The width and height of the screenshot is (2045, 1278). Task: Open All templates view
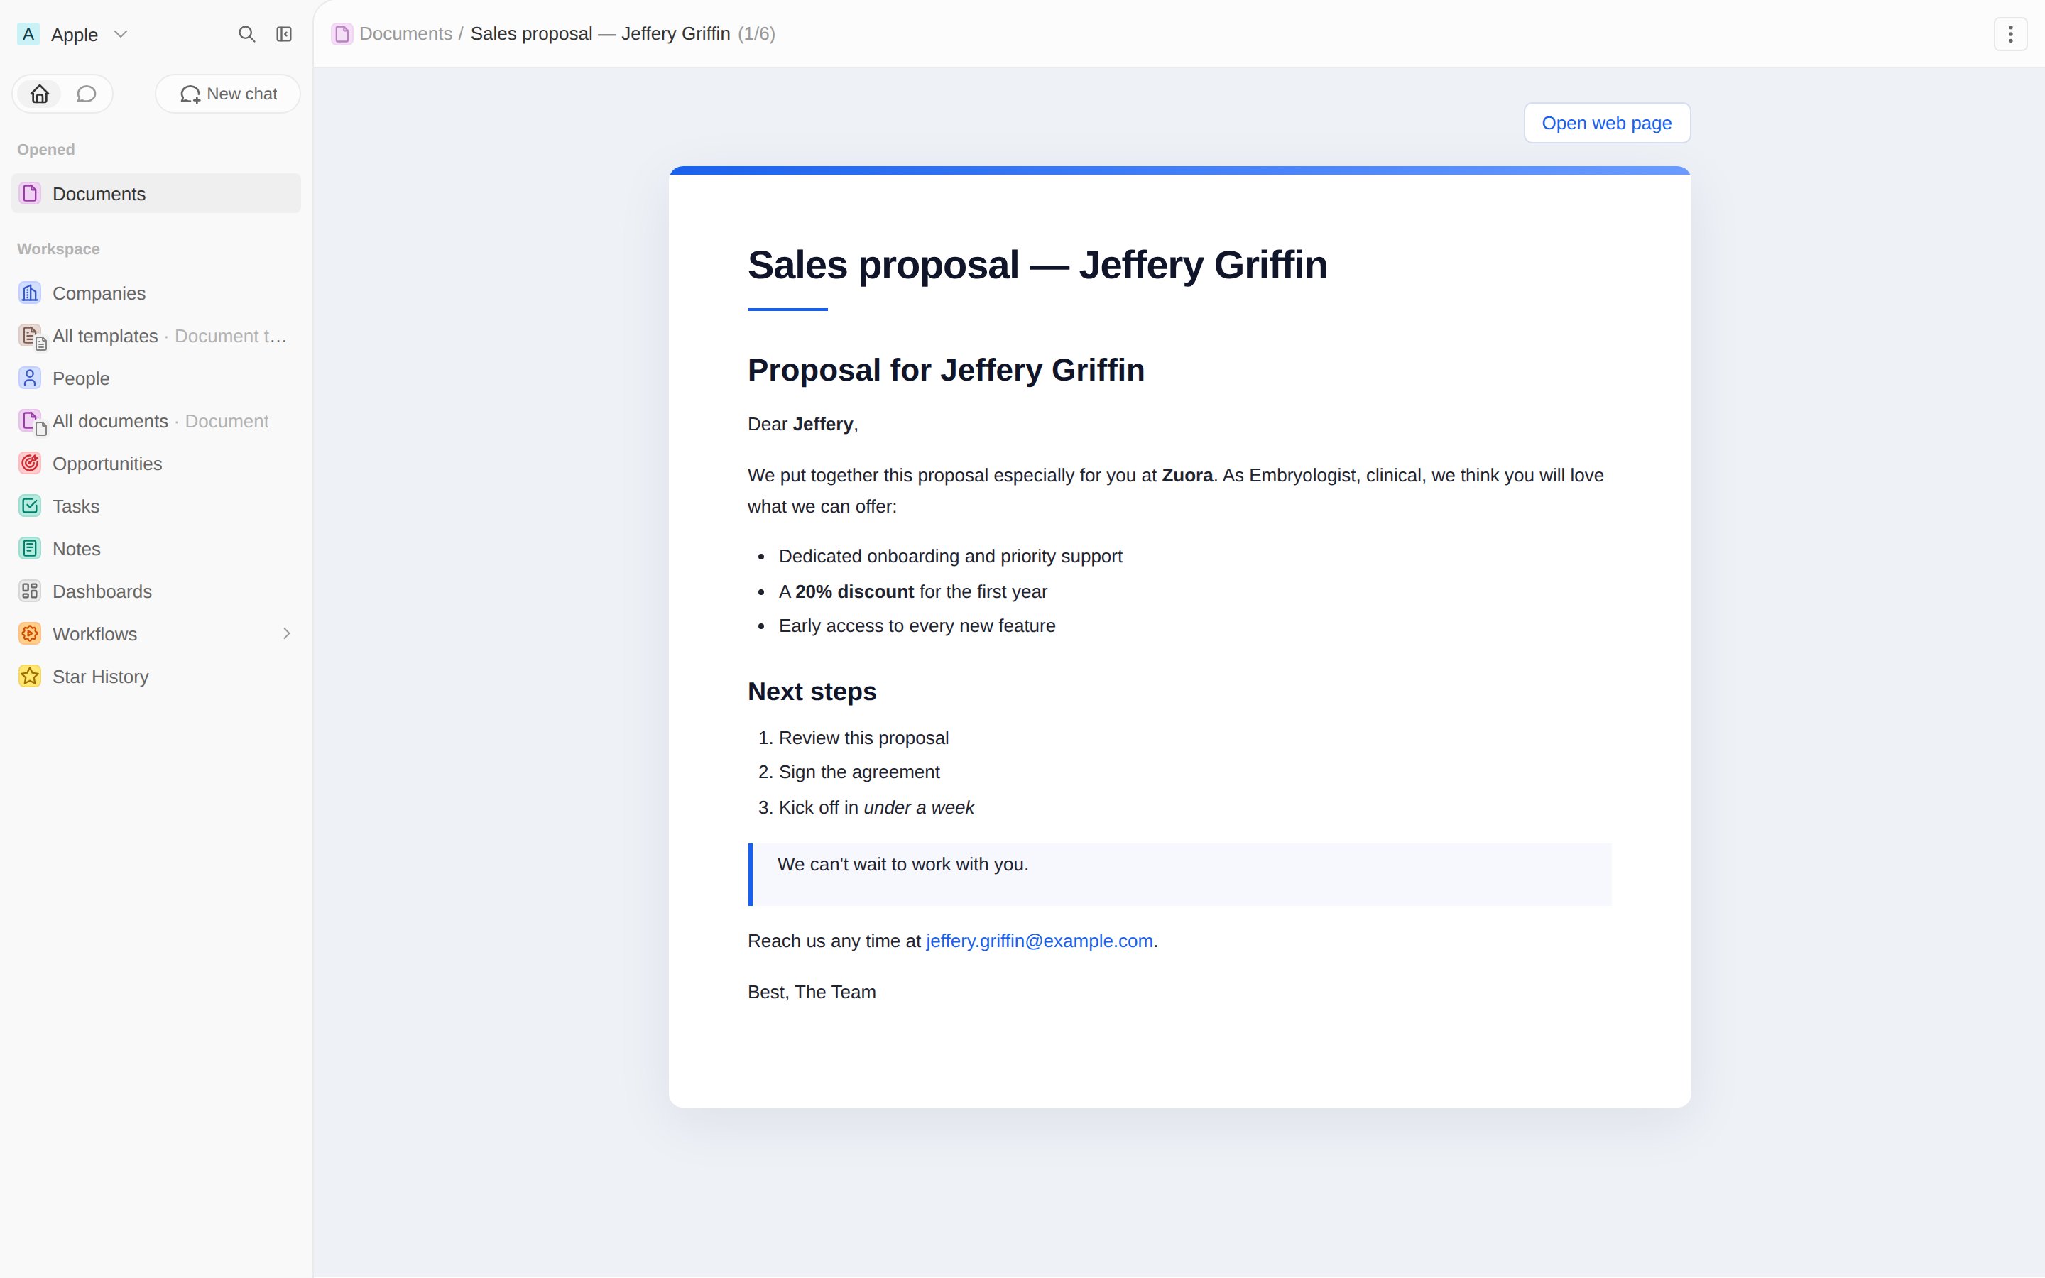click(156, 337)
